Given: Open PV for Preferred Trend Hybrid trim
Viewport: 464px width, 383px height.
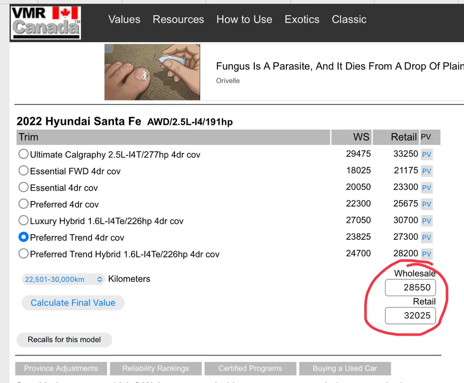Looking at the screenshot, I should pyautogui.click(x=427, y=254).
